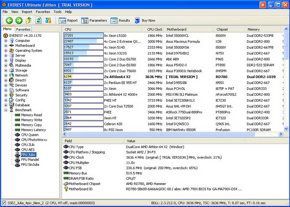The height and width of the screenshot is (207, 290).
Task: Click the Security shield icon in the tree
Action: 12,95
